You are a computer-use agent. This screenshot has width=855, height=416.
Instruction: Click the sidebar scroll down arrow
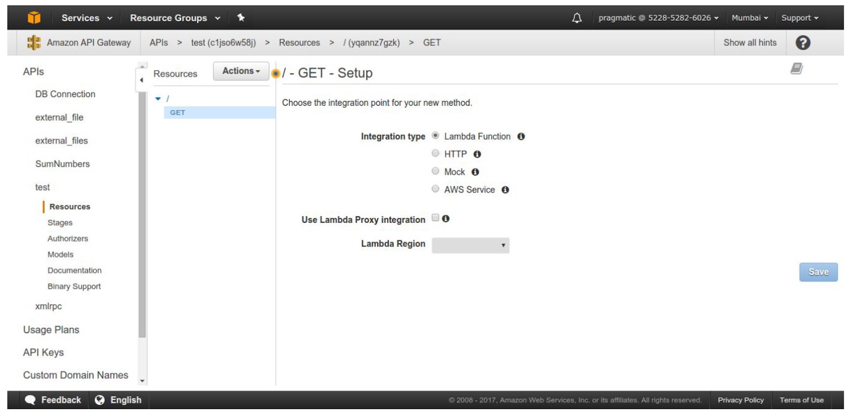[x=142, y=381]
